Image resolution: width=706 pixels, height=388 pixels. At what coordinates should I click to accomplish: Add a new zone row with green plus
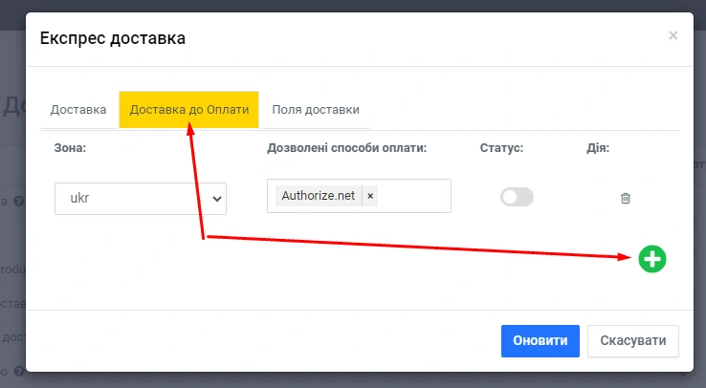coord(652,258)
